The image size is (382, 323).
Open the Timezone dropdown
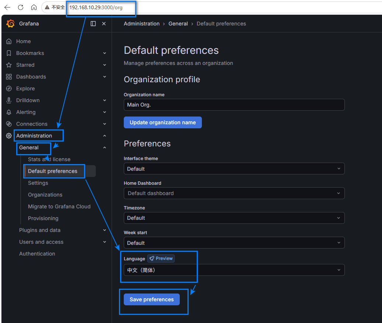[234, 218]
